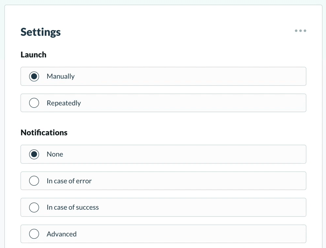
Task: Click the Settings heading
Action: click(x=41, y=32)
